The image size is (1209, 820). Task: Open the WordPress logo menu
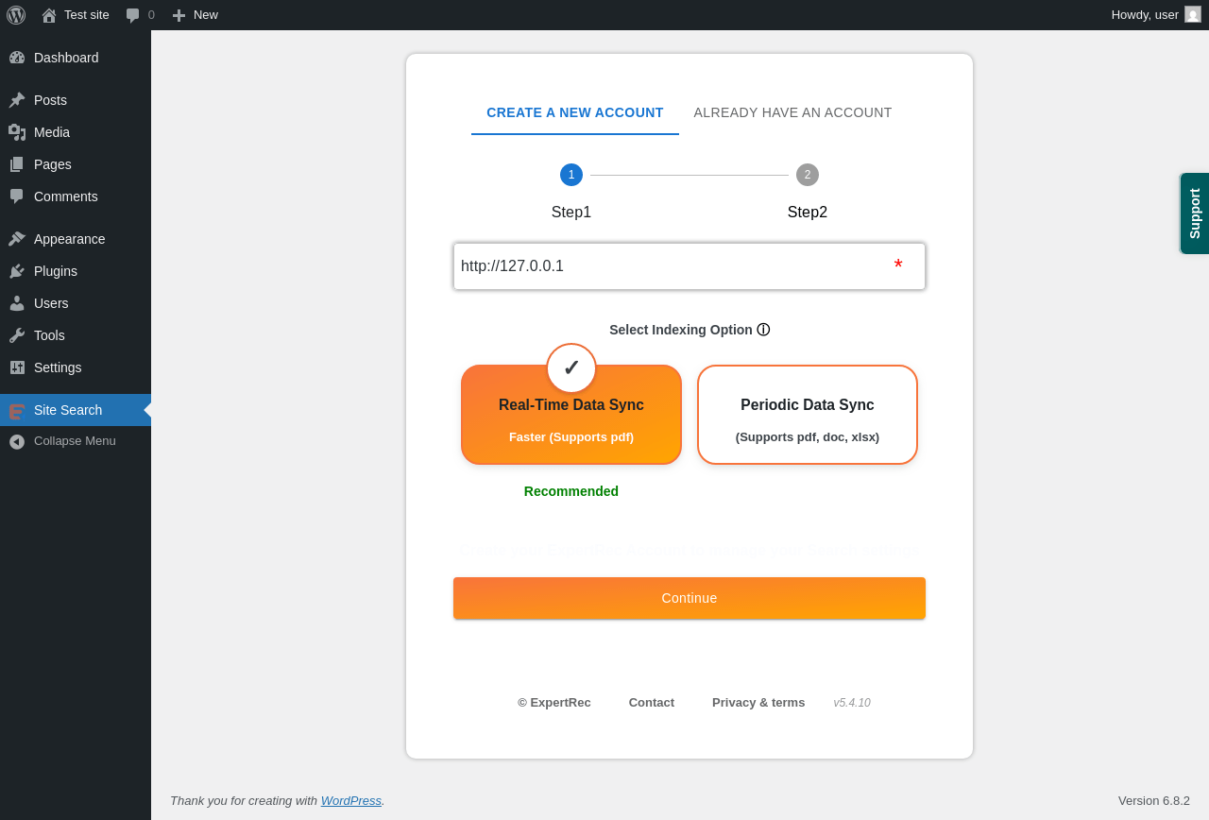16,15
